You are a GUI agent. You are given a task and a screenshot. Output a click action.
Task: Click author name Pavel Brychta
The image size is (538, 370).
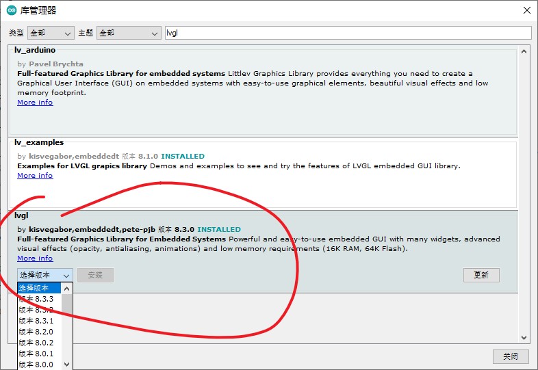pos(56,64)
